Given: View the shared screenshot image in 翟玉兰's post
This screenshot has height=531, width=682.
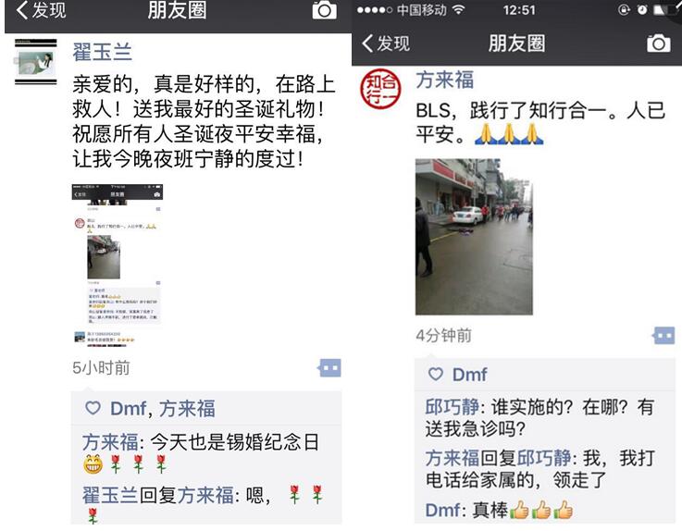Looking at the screenshot, I should (x=118, y=265).
